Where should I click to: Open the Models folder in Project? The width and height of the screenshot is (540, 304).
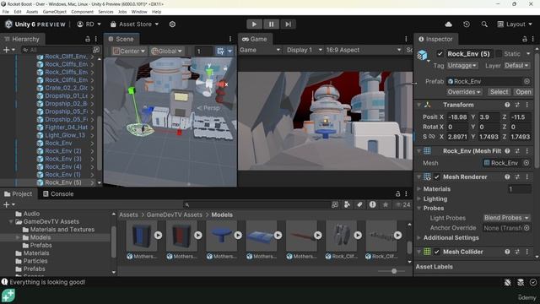[x=40, y=237]
